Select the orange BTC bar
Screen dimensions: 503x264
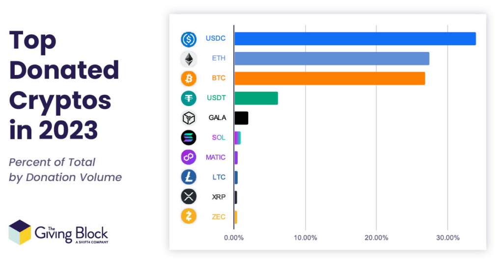(330, 79)
